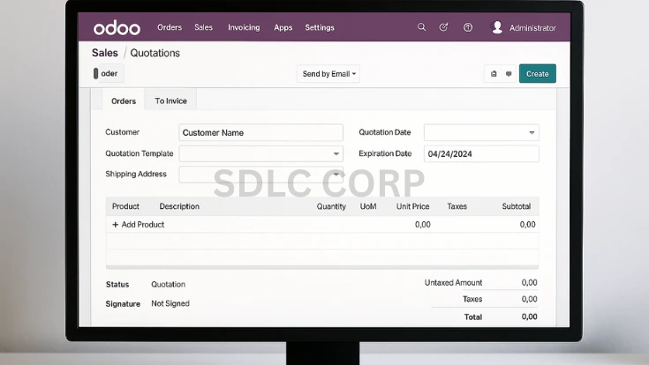Click the Unit Price column header
Viewport: 649px width, 365px height.
(x=412, y=206)
